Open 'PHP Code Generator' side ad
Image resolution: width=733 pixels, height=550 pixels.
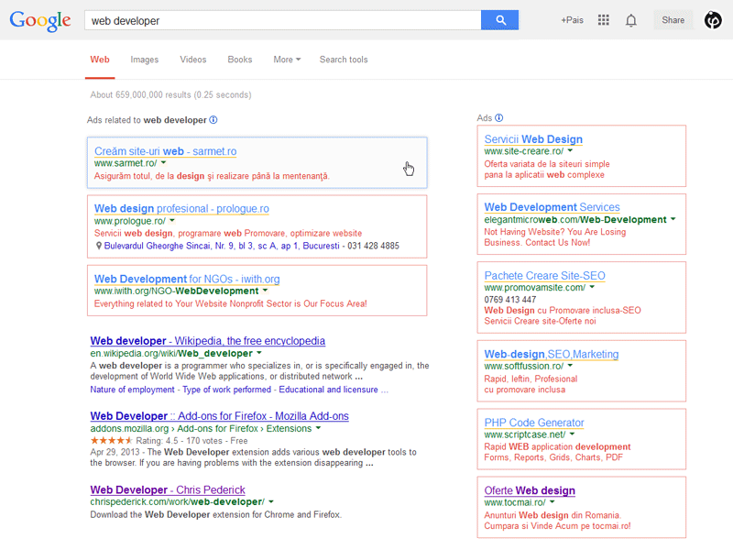(x=534, y=423)
